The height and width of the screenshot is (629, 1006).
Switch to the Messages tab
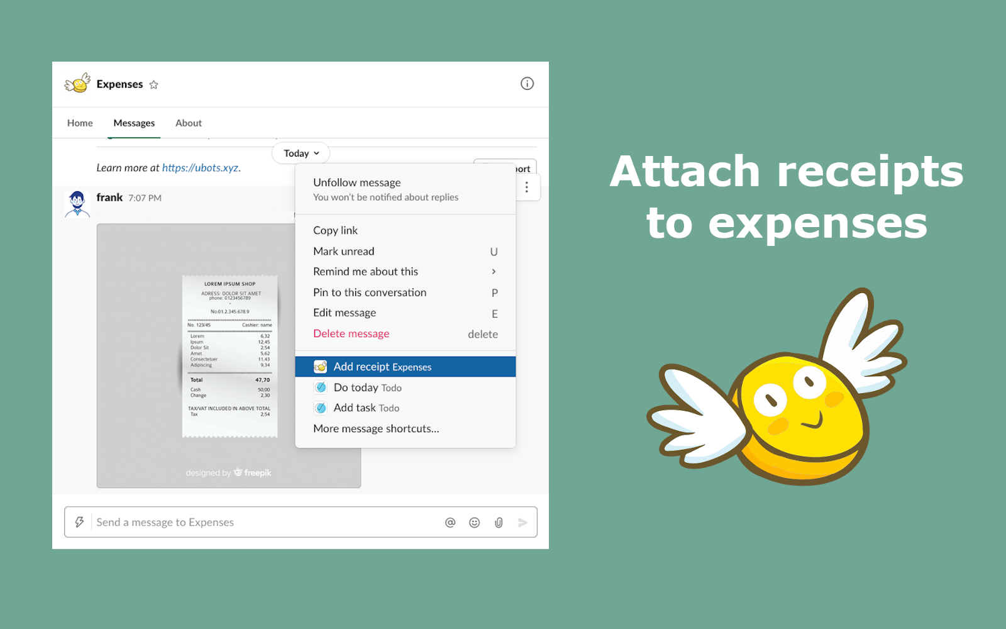[134, 123]
